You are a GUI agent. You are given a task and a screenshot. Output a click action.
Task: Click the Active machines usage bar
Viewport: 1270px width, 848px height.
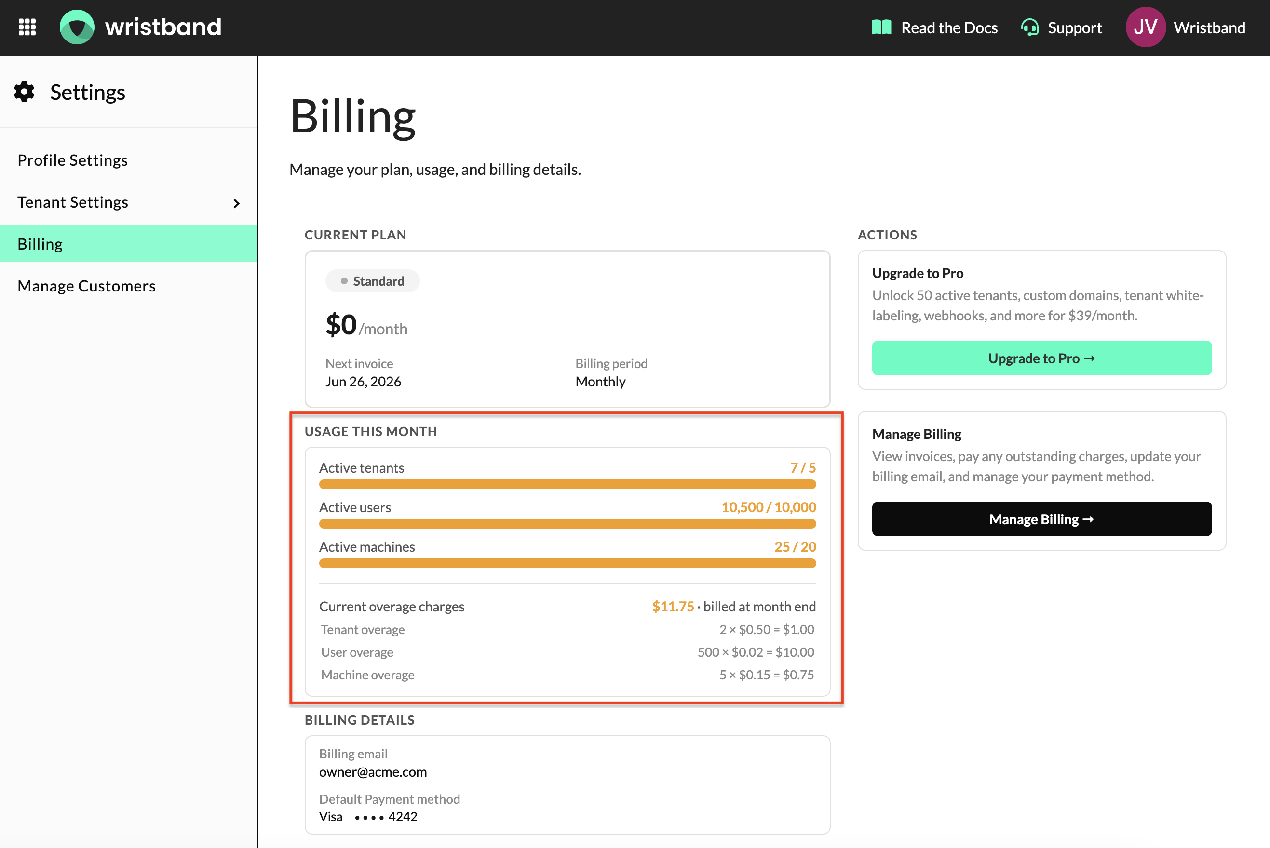pos(567,564)
